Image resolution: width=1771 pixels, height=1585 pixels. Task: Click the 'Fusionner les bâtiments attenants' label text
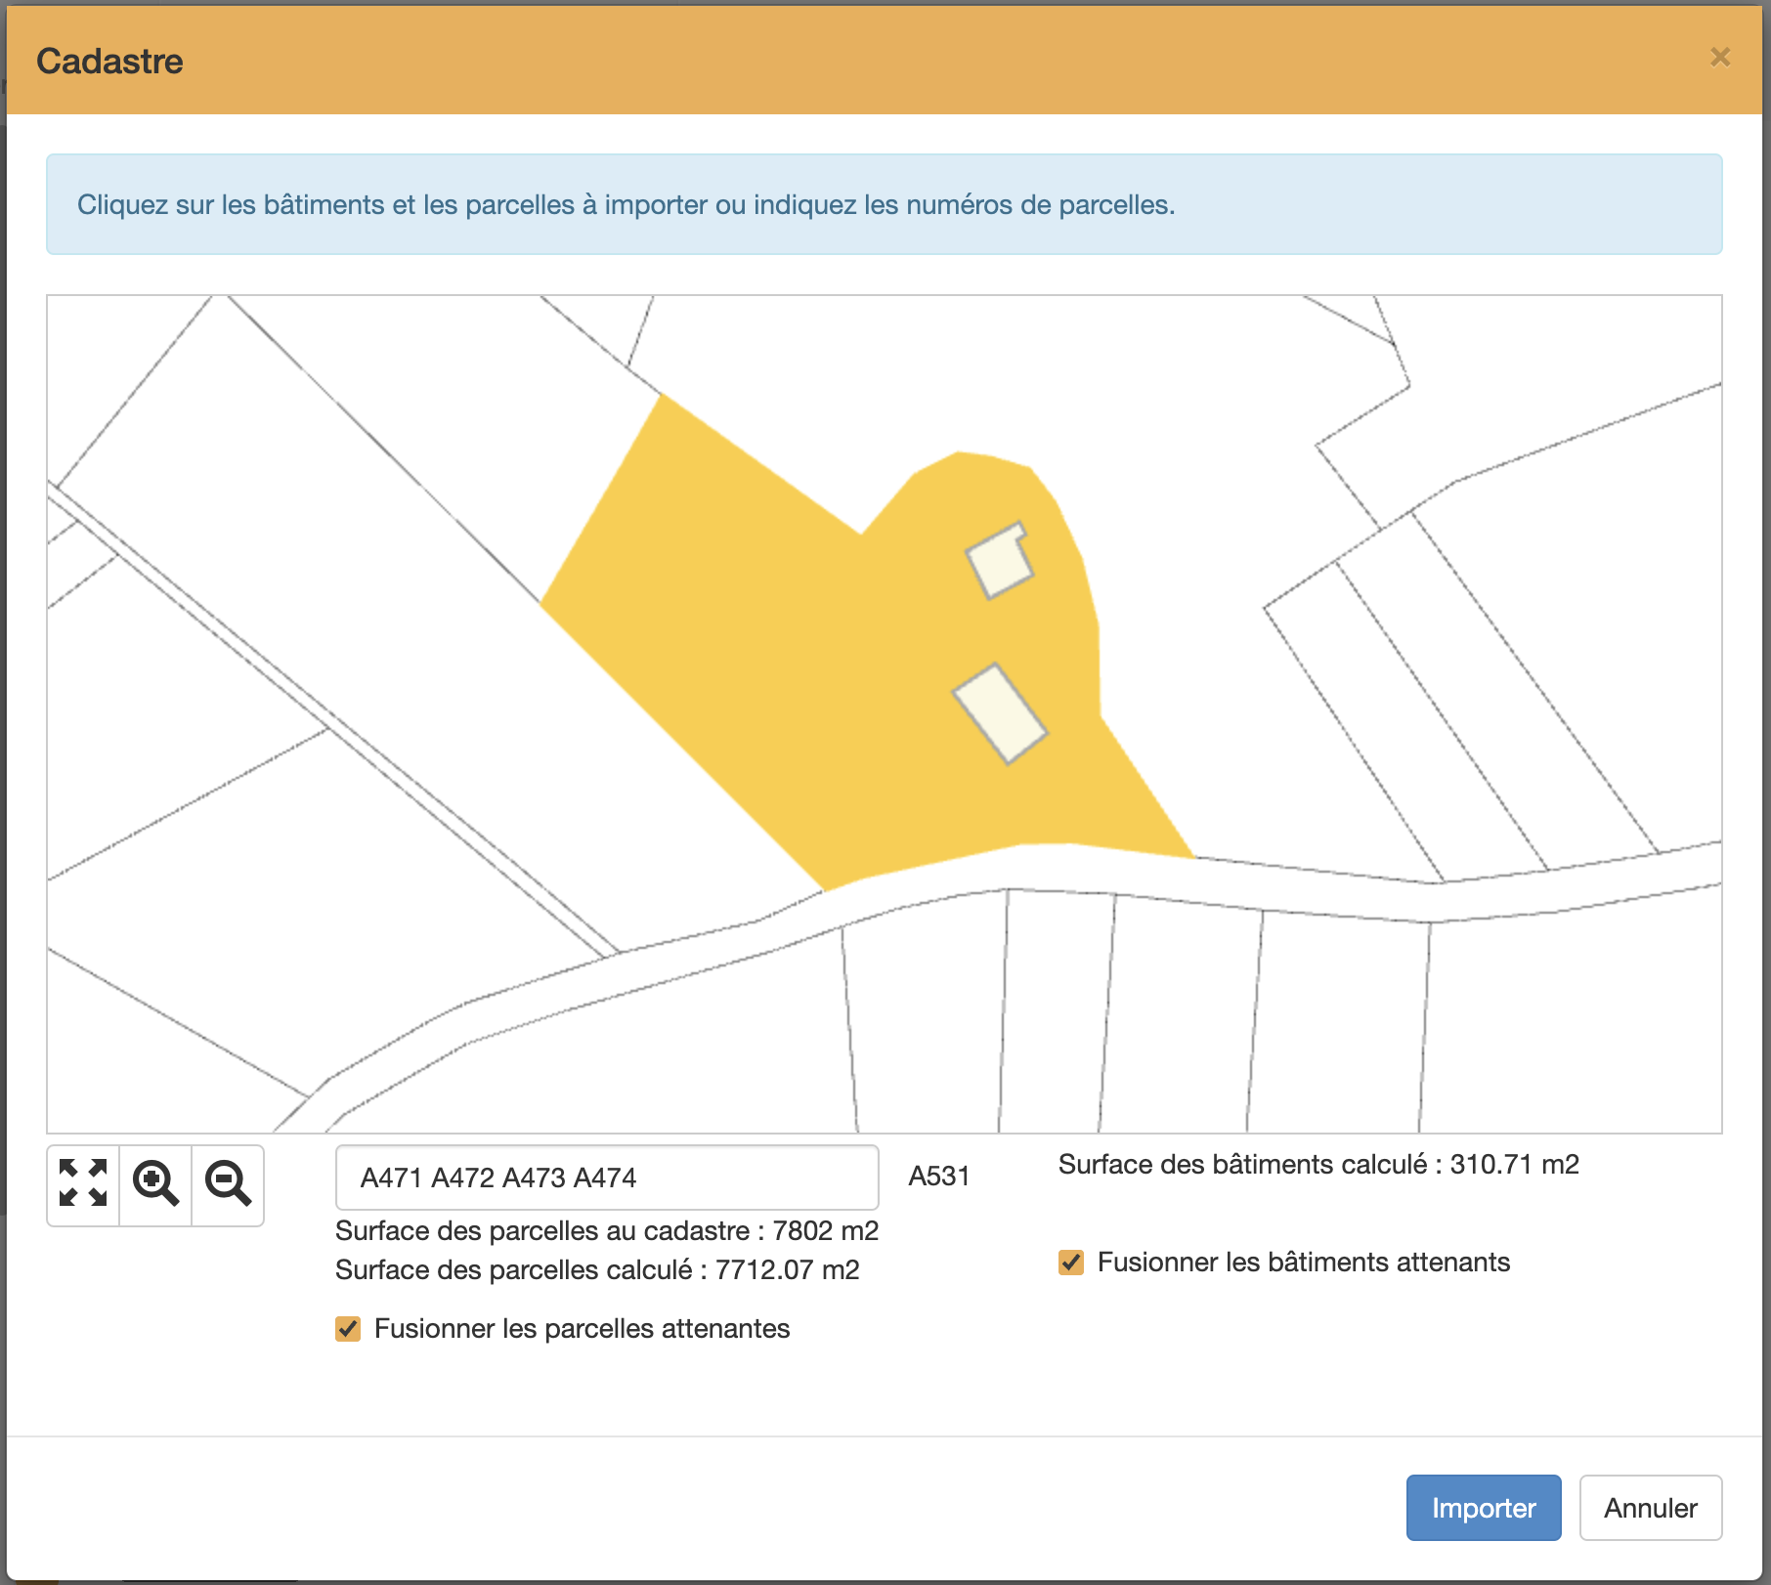pyautogui.click(x=1303, y=1263)
